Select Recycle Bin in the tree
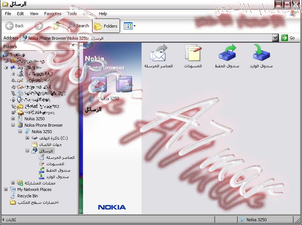Screen dimensions: 302x225 (x=28, y=196)
